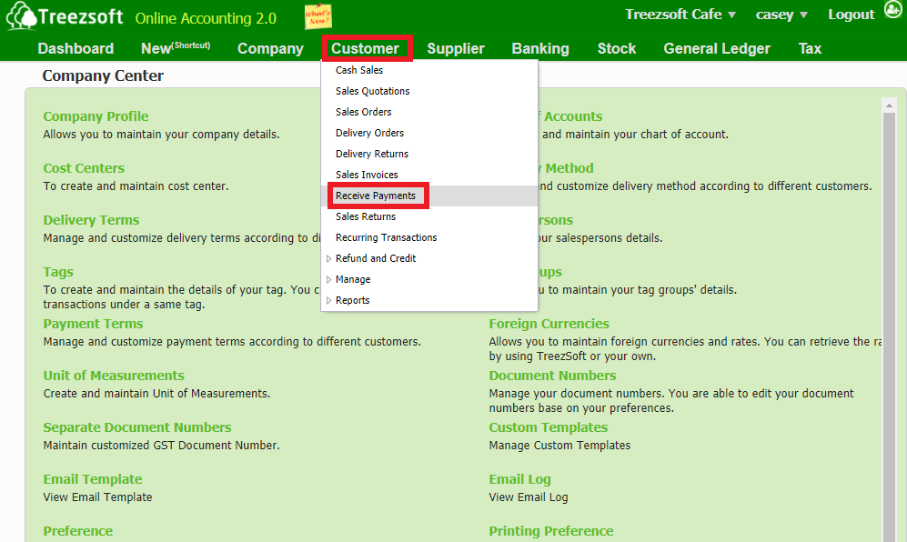The width and height of the screenshot is (907, 542).
Task: Click the Logout link
Action: click(852, 15)
